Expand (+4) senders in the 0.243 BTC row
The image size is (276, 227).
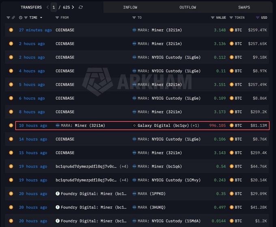124,180
